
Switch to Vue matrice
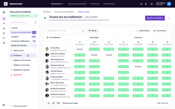pyautogui.click(x=160, y=31)
